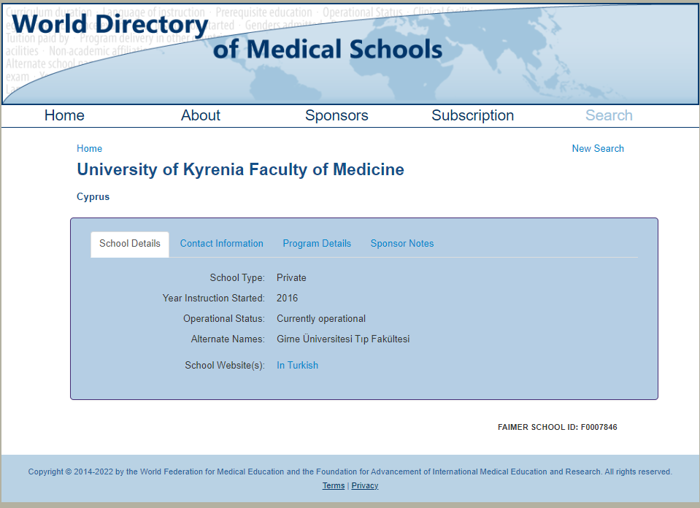Open the Terms link in the footer
Image resolution: width=700 pixels, height=508 pixels.
click(334, 485)
